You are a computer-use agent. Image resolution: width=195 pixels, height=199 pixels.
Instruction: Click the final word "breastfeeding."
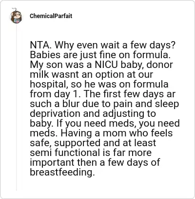[x=62, y=172]
